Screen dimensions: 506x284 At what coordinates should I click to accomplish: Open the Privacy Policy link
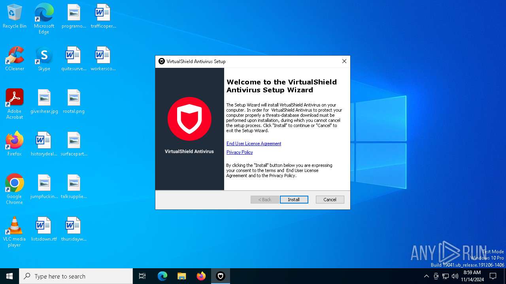pyautogui.click(x=240, y=152)
